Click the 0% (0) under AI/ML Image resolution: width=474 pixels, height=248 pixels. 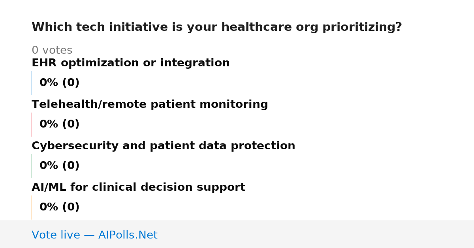coord(59,207)
